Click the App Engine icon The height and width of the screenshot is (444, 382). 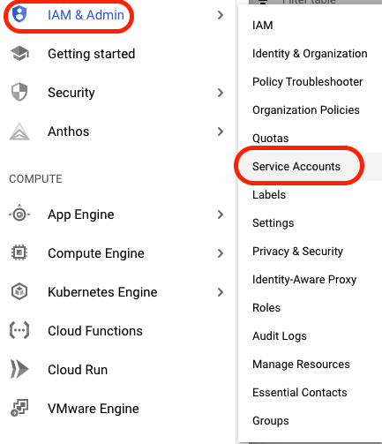tap(19, 214)
